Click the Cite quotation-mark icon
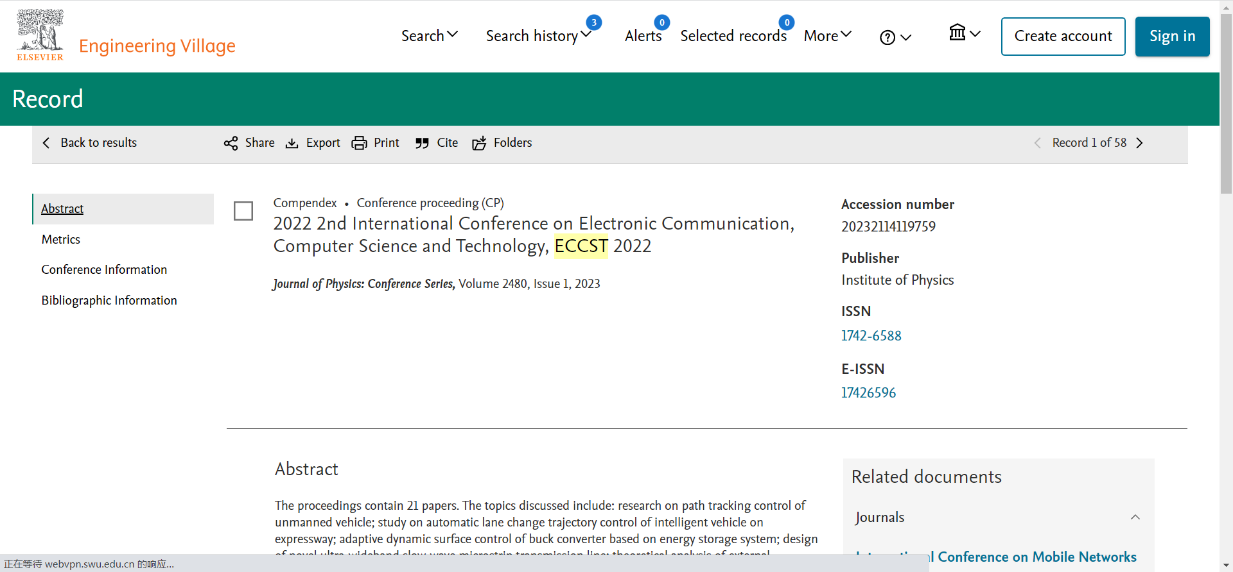Viewport: 1233px width, 572px height. tap(422, 143)
